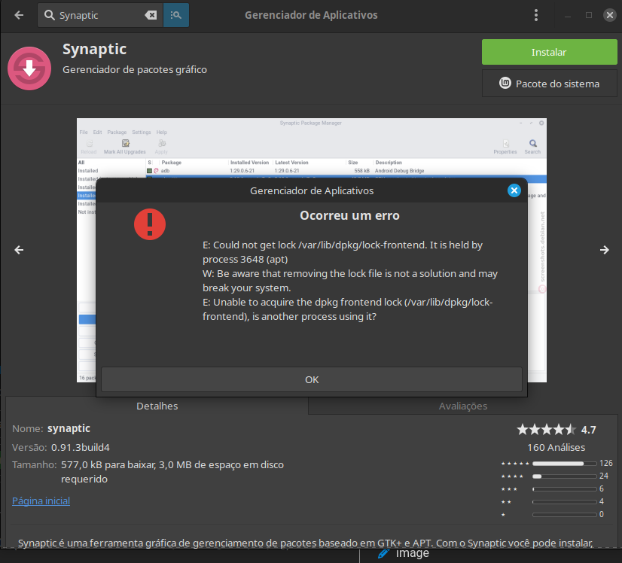Go back using the arrow button
This screenshot has height=563, width=622.
(x=19, y=15)
